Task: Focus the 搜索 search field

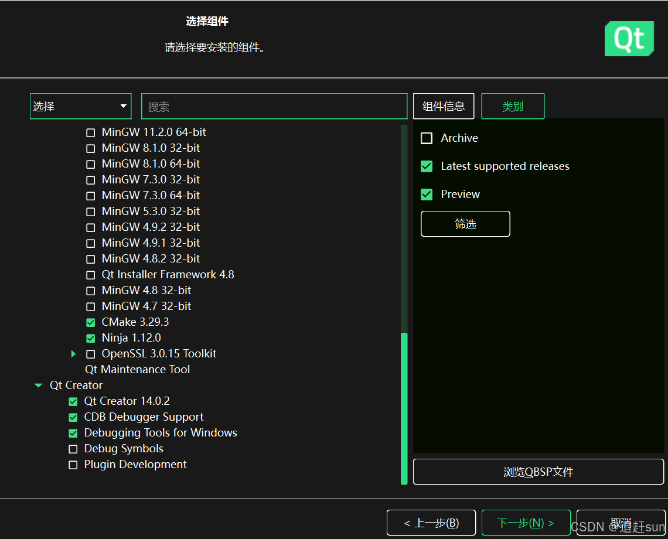Action: 274,107
